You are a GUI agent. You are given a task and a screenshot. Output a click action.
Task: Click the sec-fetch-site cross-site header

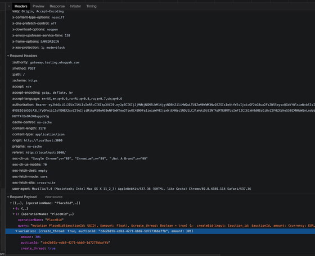34,182
